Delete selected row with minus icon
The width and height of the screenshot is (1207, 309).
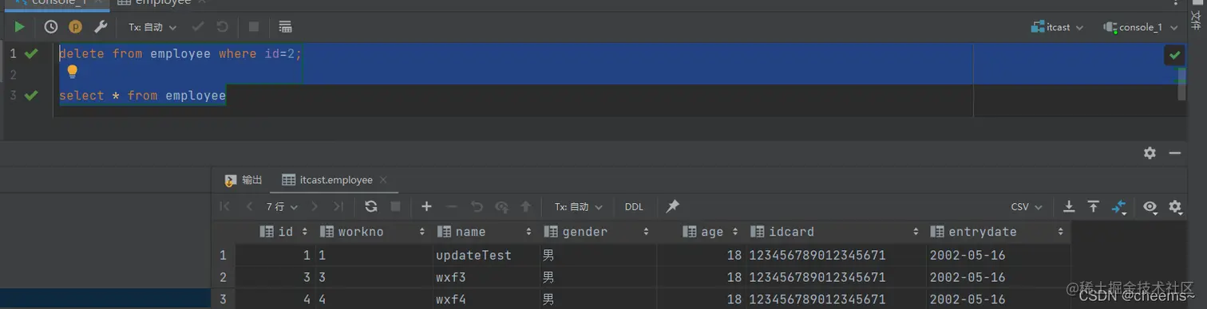coord(451,206)
